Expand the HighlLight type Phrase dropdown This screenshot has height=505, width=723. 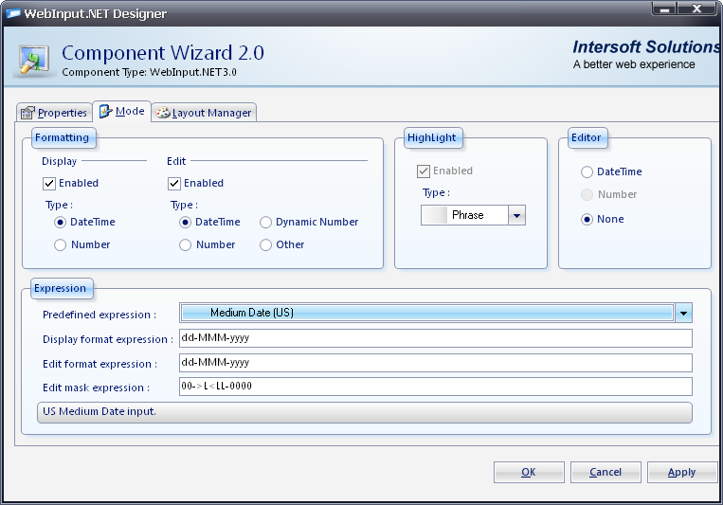[x=516, y=216]
